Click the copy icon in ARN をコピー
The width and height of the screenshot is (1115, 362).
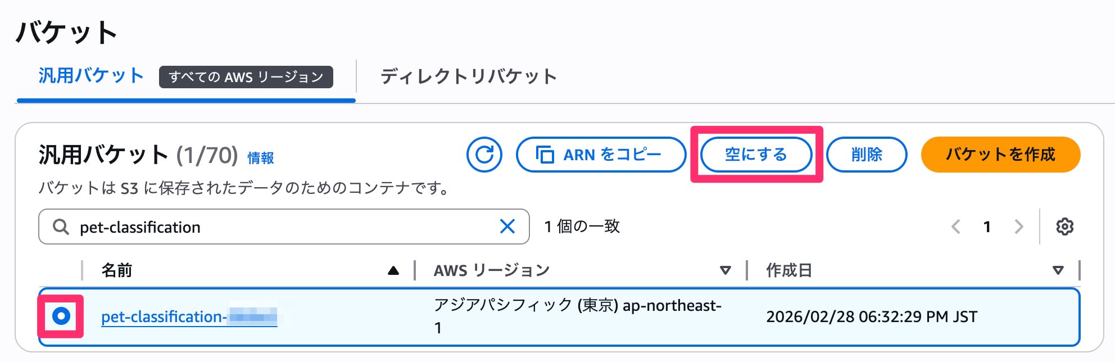545,155
